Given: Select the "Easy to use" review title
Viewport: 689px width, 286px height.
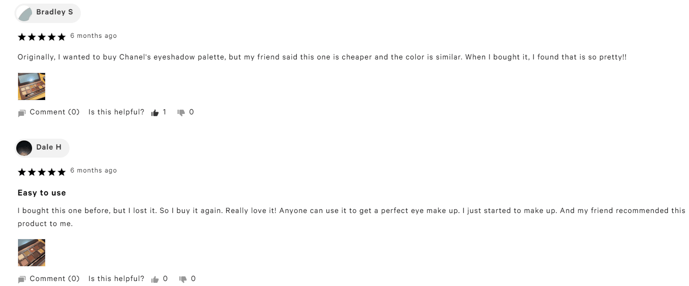Looking at the screenshot, I should click(x=42, y=193).
